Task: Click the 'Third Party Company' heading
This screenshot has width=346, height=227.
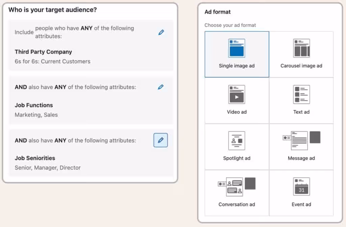Action: coord(43,52)
